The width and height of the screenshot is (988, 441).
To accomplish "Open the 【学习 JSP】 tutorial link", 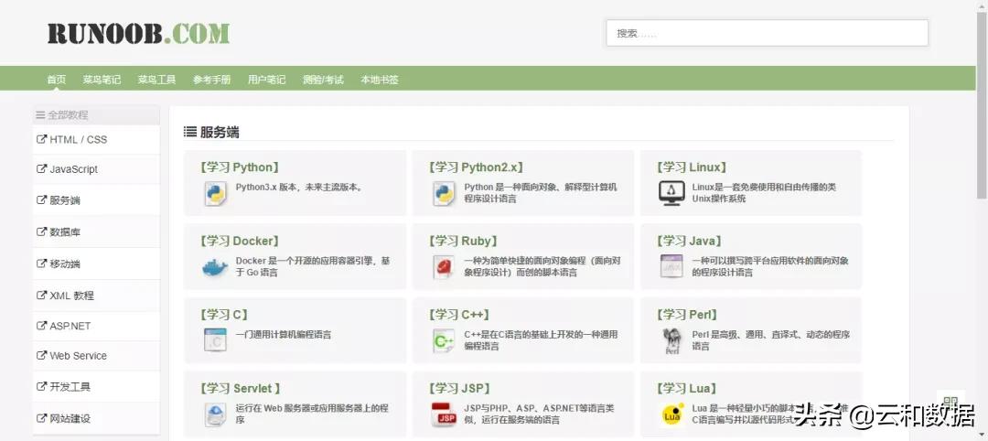I will click(458, 389).
